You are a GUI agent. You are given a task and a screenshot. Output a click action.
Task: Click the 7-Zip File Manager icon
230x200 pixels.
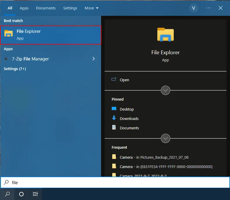pos(6,59)
